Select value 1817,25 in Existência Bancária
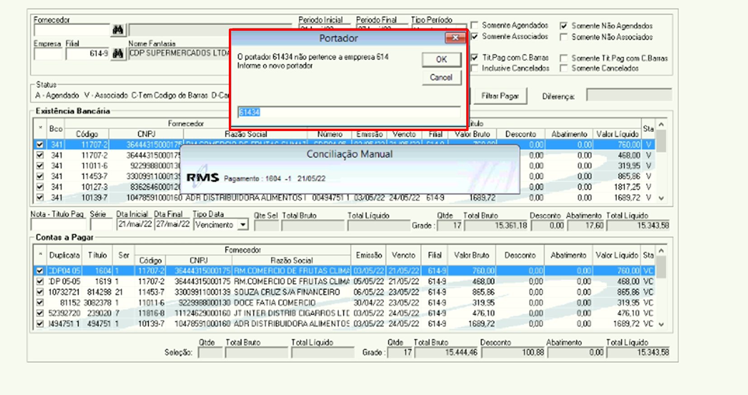 point(627,187)
